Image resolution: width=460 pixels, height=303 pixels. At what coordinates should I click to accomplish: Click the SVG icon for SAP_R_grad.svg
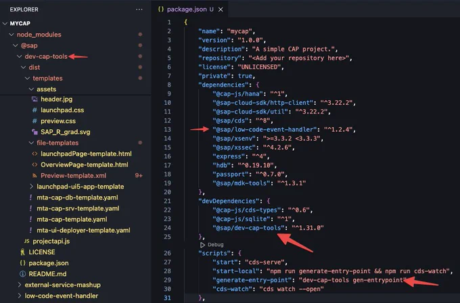point(34,132)
